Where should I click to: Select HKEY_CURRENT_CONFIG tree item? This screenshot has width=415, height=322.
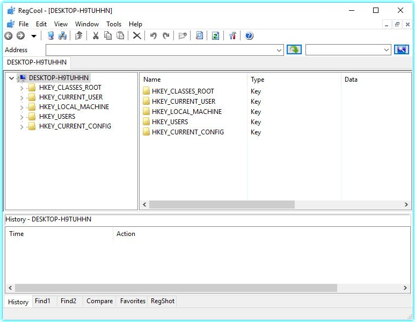(75, 126)
